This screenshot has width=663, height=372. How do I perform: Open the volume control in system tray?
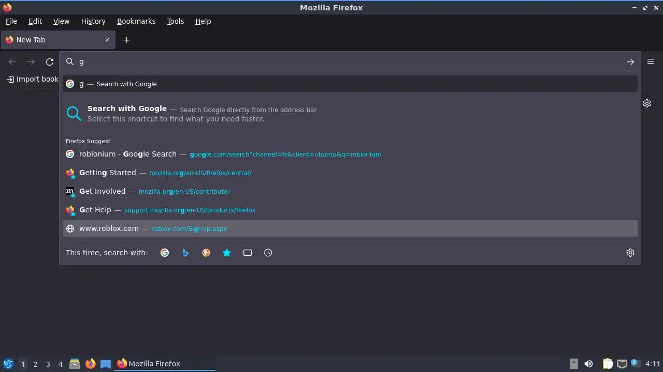[x=588, y=364]
